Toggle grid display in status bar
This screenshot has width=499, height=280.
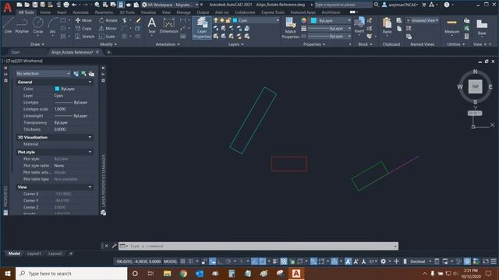click(182, 261)
